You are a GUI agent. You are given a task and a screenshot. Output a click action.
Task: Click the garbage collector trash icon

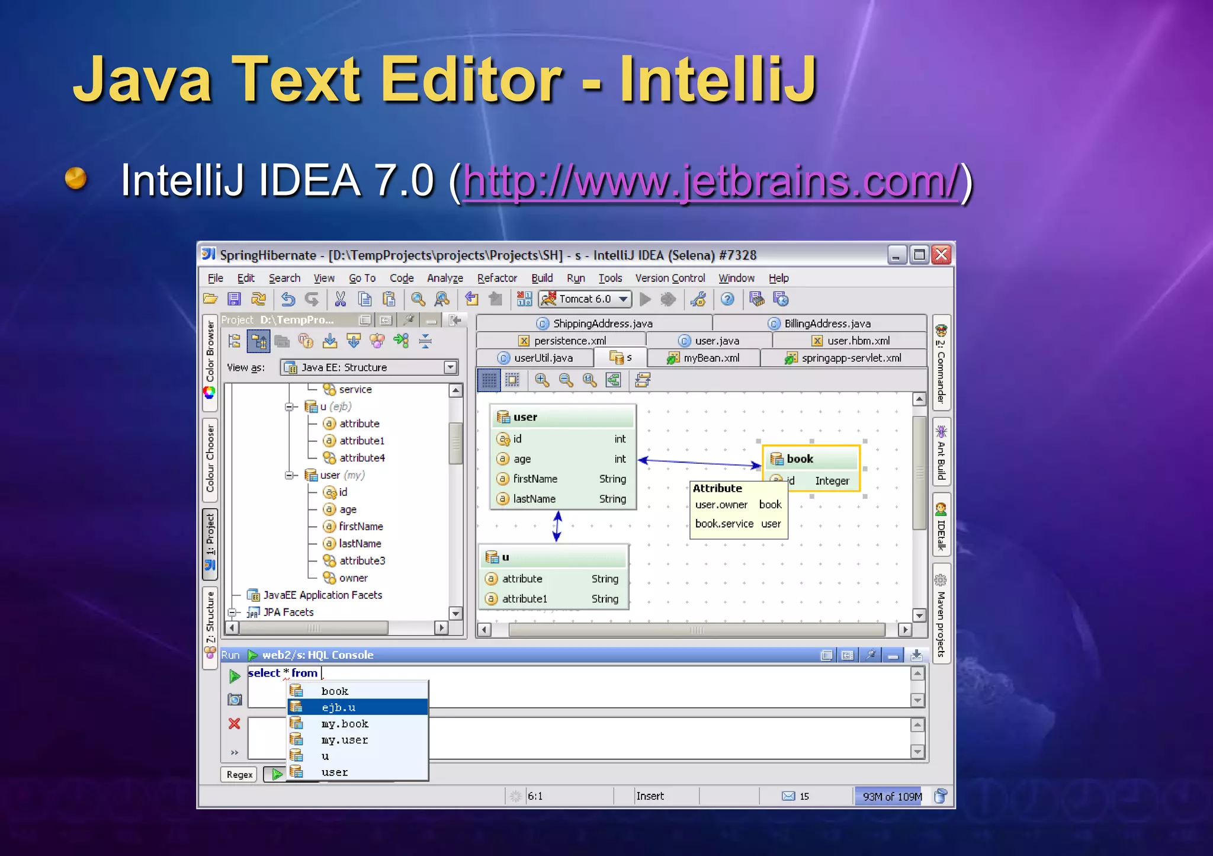point(940,796)
